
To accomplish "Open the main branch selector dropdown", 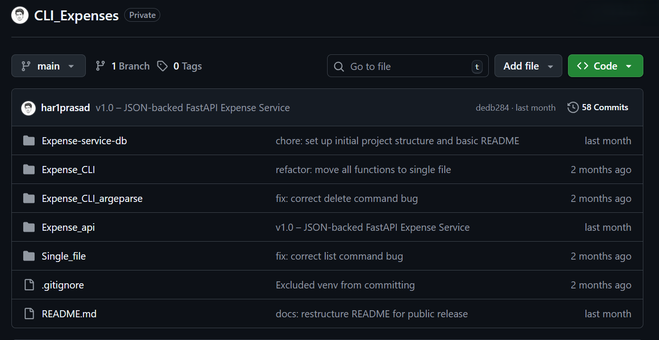I will (48, 66).
